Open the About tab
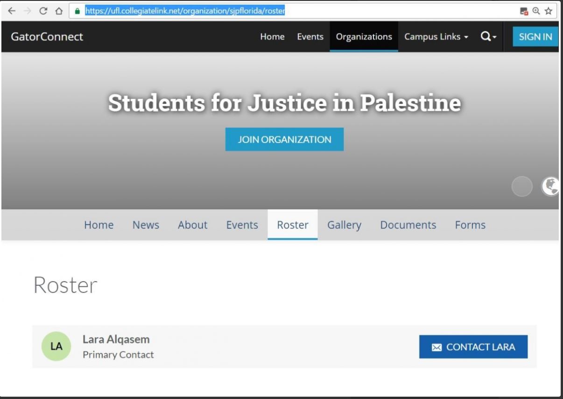 [192, 225]
